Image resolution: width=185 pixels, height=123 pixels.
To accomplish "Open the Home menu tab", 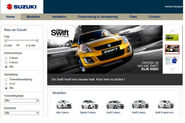I will pyautogui.click(x=11, y=17).
